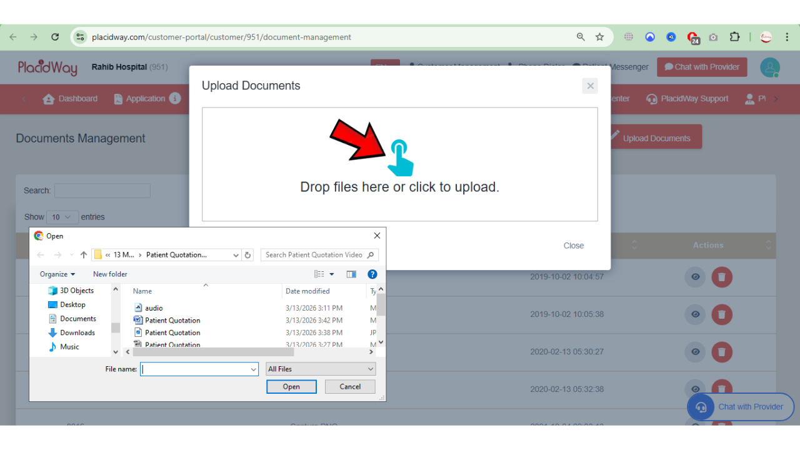Sort files by Date modified column

pyautogui.click(x=306, y=291)
